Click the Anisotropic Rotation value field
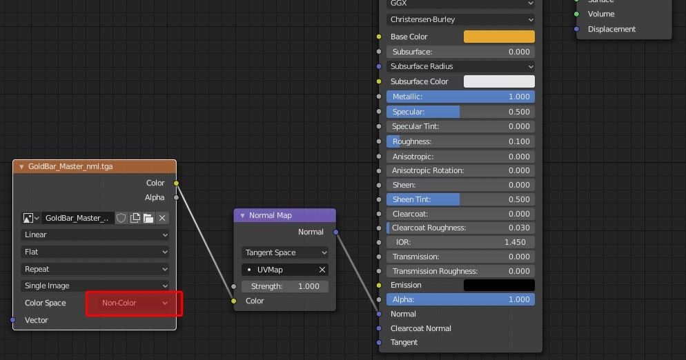The width and height of the screenshot is (686, 360). 461,170
